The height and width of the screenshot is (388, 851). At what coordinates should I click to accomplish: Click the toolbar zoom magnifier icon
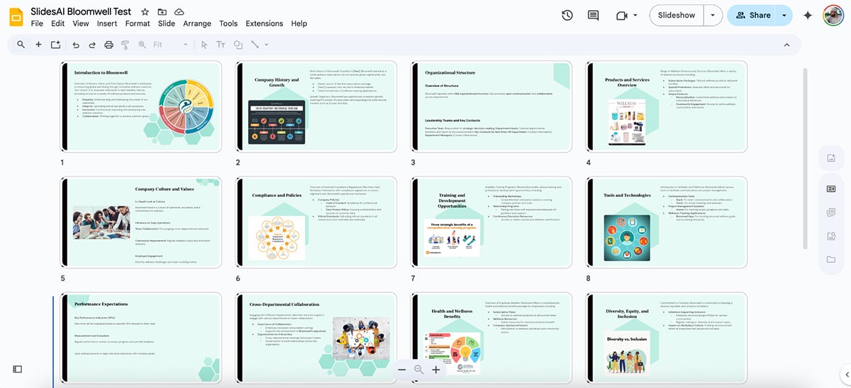[142, 45]
